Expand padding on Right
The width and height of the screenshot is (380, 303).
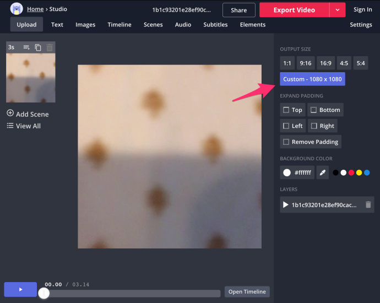click(323, 126)
